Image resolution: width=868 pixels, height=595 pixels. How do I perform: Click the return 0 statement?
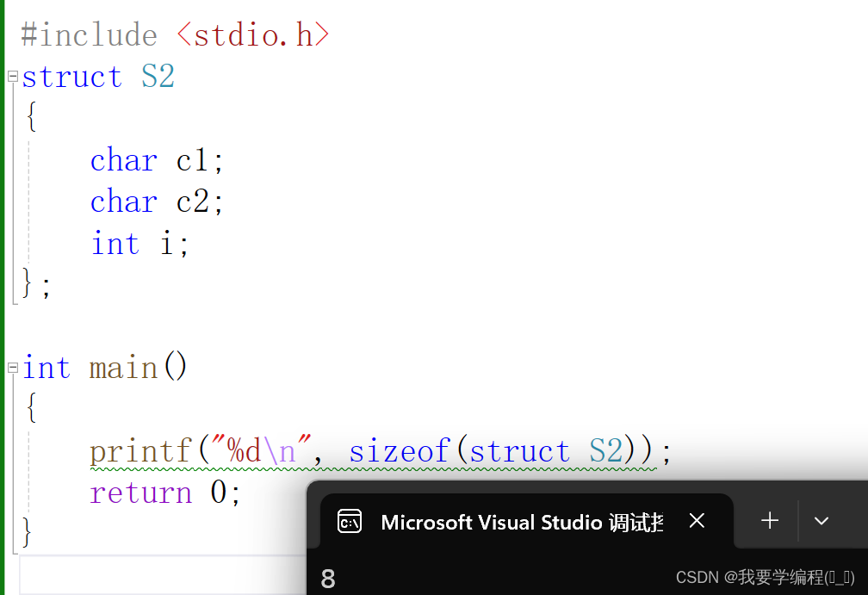[x=164, y=492]
